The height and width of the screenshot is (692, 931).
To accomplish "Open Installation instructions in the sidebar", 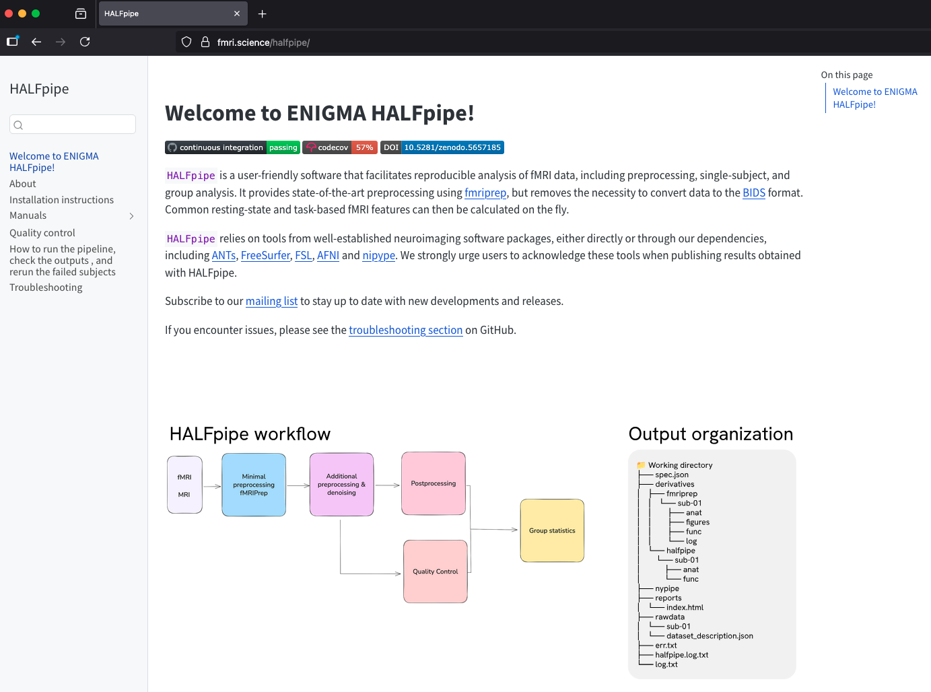I will click(61, 199).
